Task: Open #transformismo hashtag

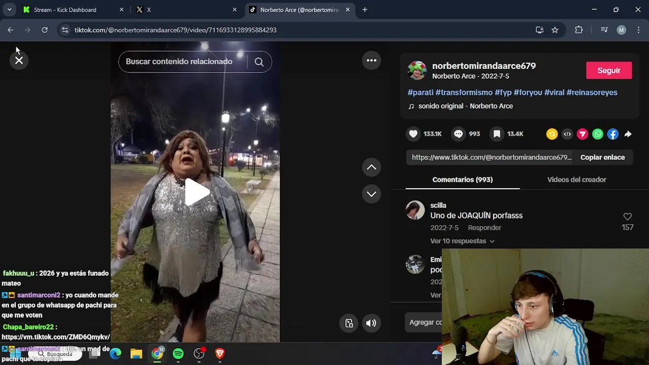Action: tap(464, 92)
